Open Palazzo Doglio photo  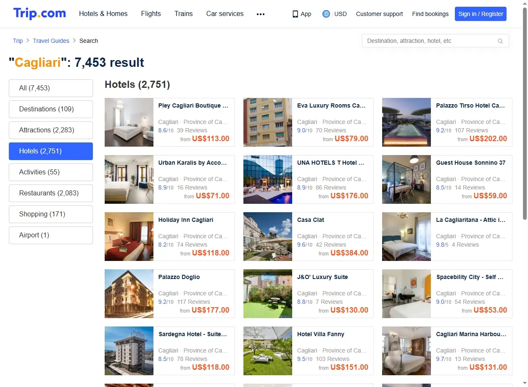point(129,294)
